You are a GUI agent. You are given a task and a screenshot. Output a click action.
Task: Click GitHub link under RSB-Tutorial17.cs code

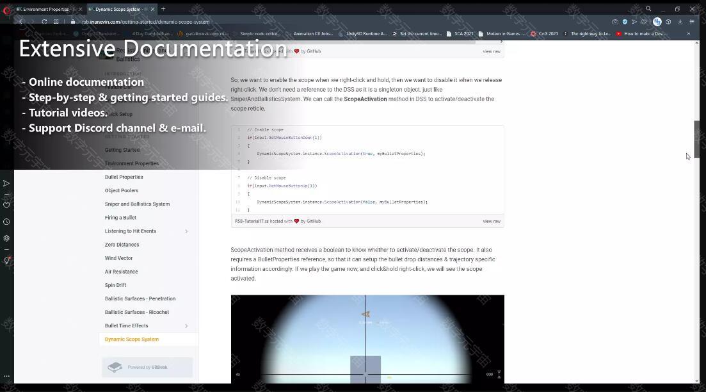314,221
